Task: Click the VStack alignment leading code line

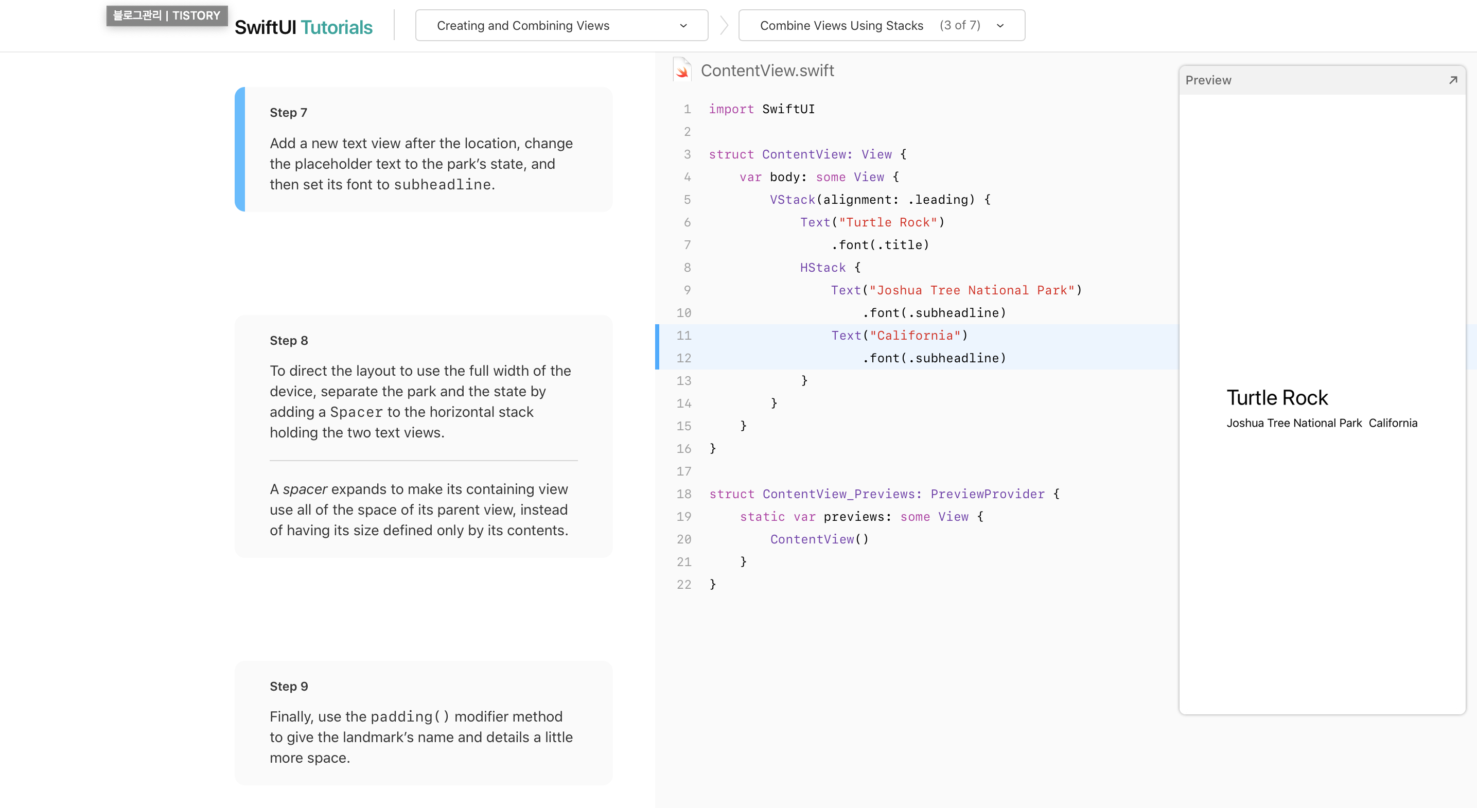Action: pos(880,200)
